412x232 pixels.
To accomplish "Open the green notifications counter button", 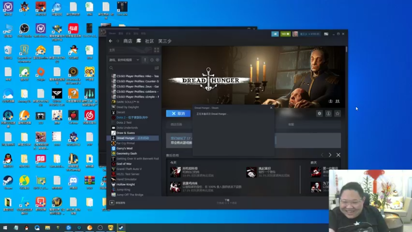I will [285, 34].
